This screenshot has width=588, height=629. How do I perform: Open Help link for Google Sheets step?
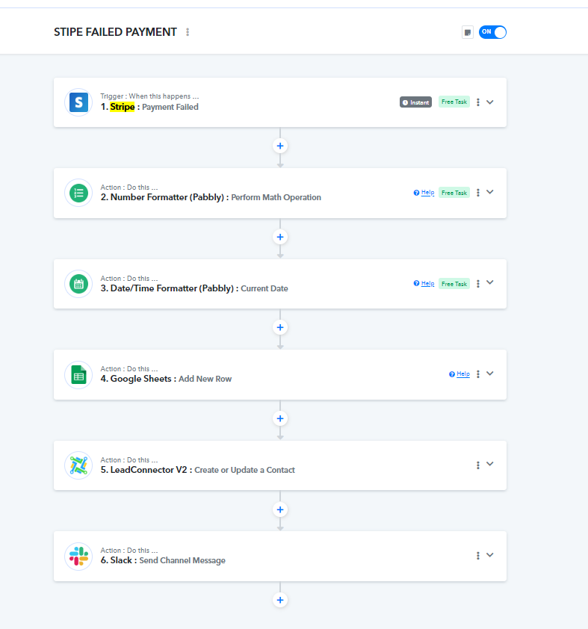pos(459,374)
